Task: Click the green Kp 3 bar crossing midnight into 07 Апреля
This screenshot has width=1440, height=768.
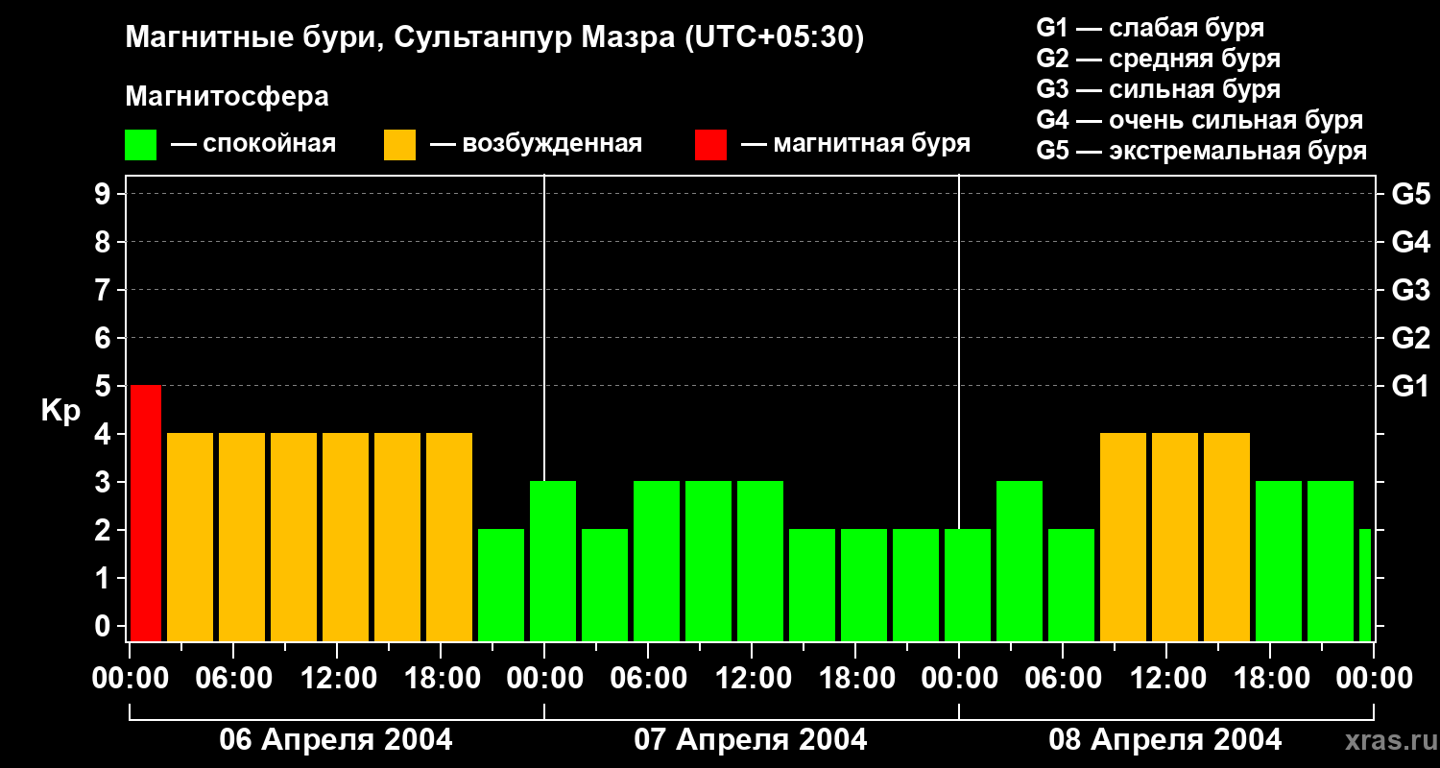Action: 553,561
